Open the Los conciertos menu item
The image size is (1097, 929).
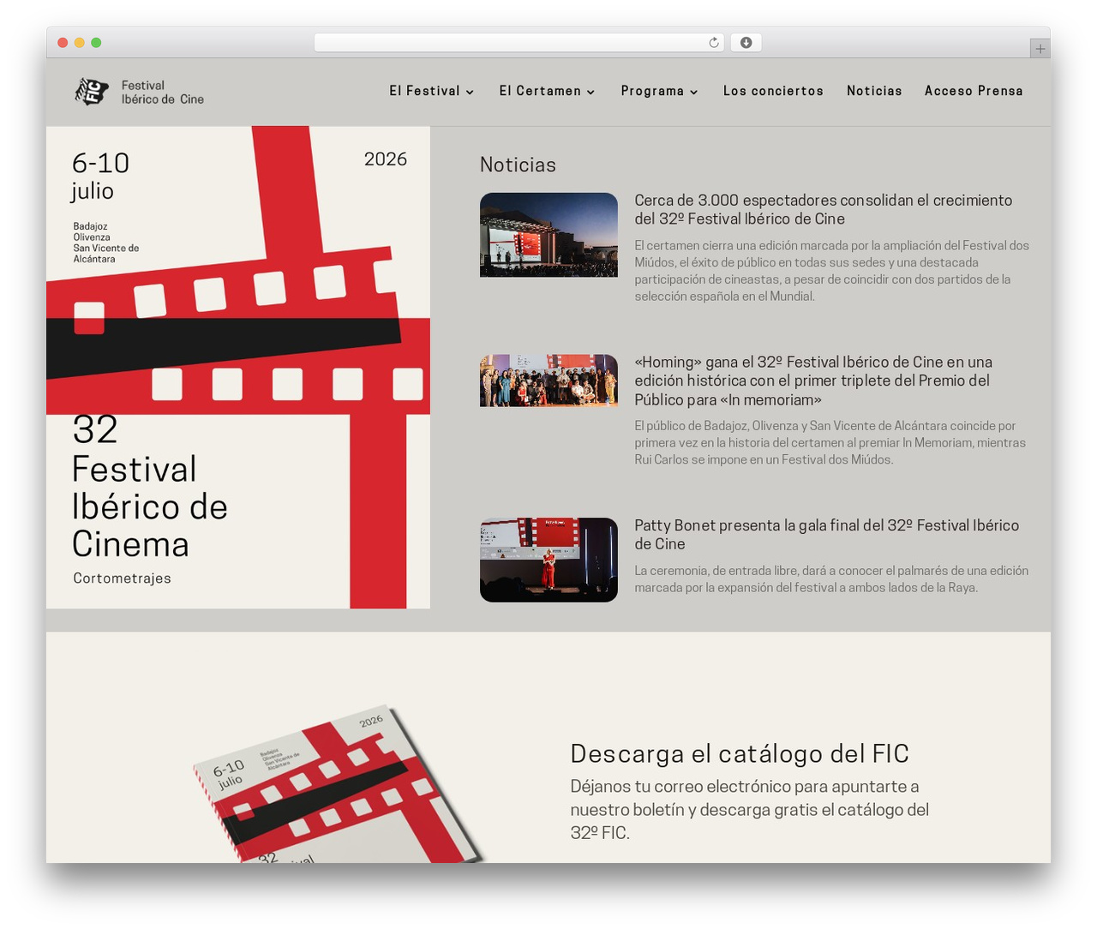(773, 91)
